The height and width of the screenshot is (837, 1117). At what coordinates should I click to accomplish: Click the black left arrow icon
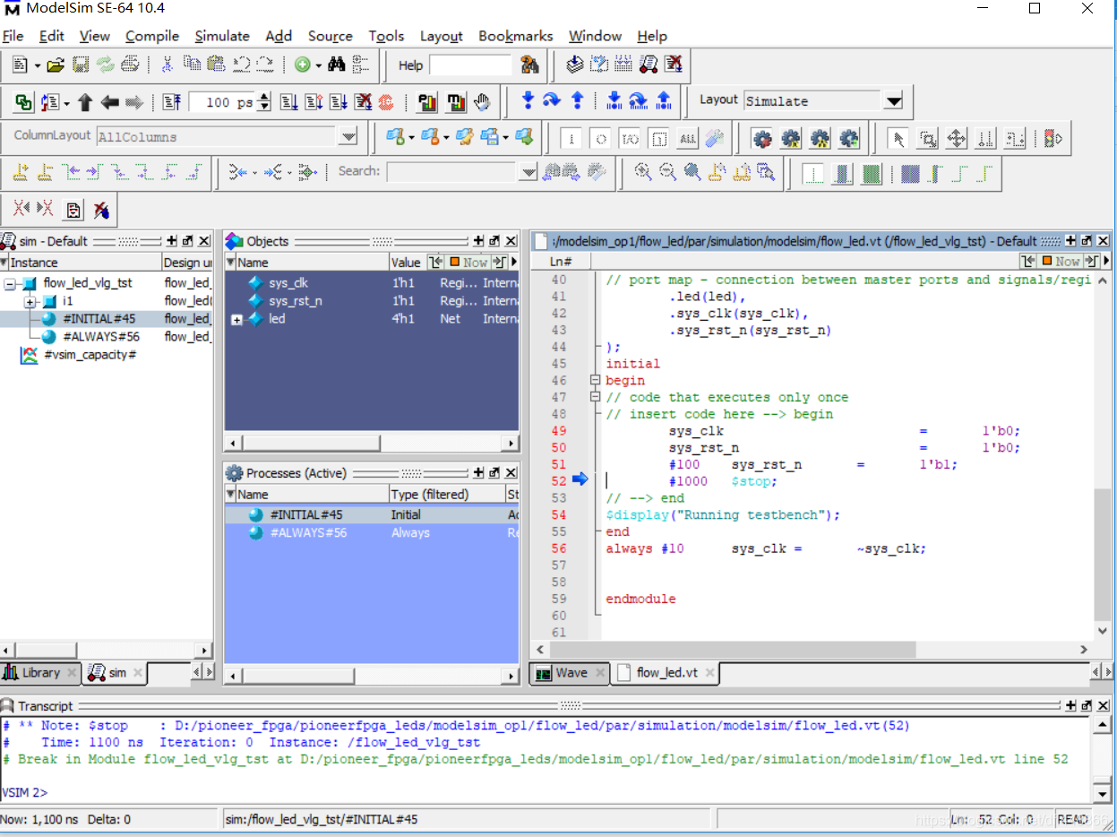pyautogui.click(x=110, y=102)
